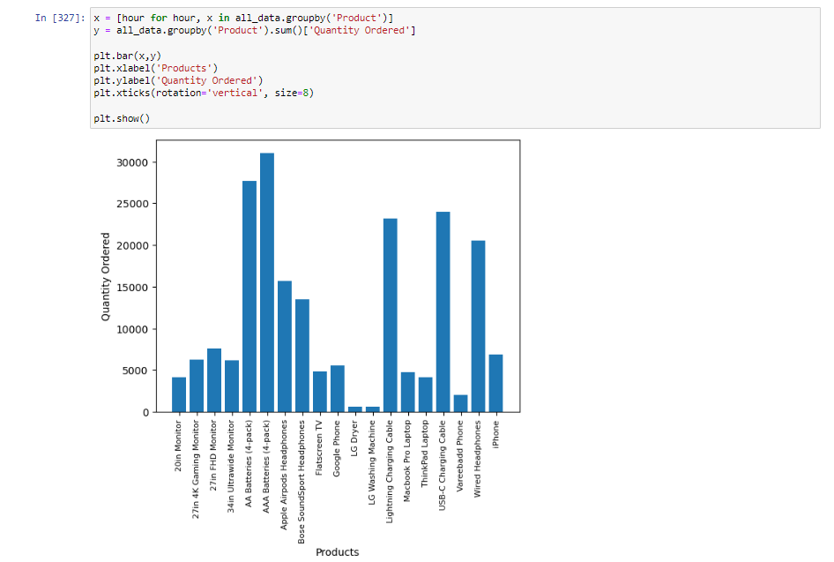This screenshot has width=834, height=562.
Task: Click the plt.bar(x,y) code line
Action: [x=127, y=56]
